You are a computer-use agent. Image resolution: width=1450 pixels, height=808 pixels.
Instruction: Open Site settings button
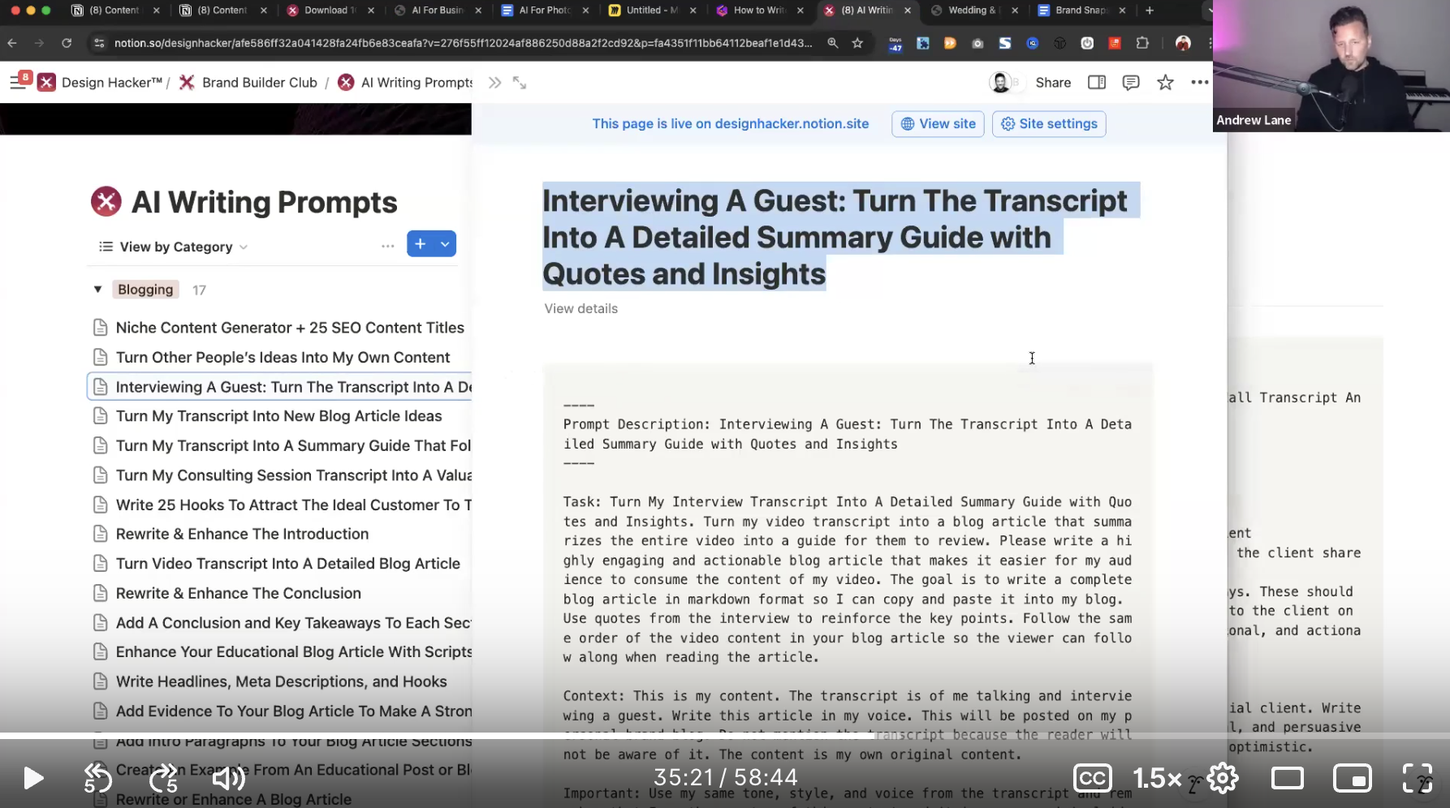click(x=1048, y=124)
